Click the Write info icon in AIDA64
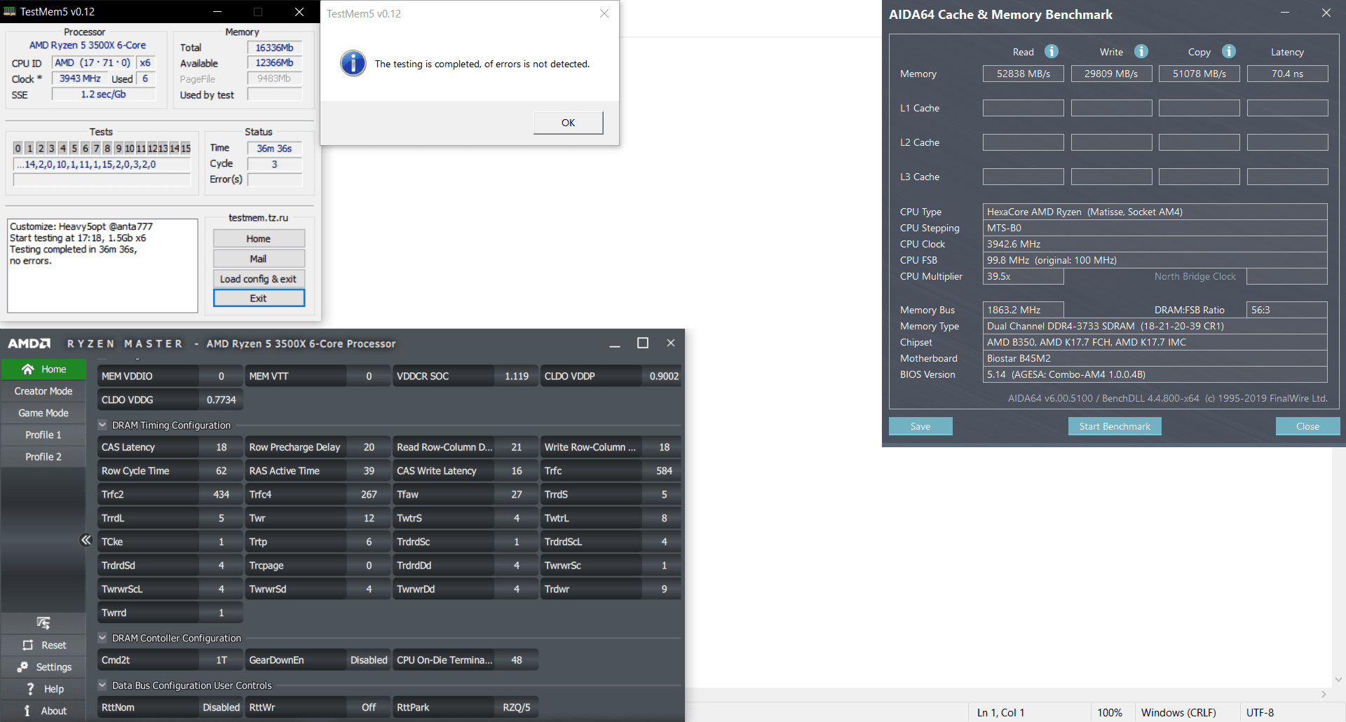 click(1141, 51)
